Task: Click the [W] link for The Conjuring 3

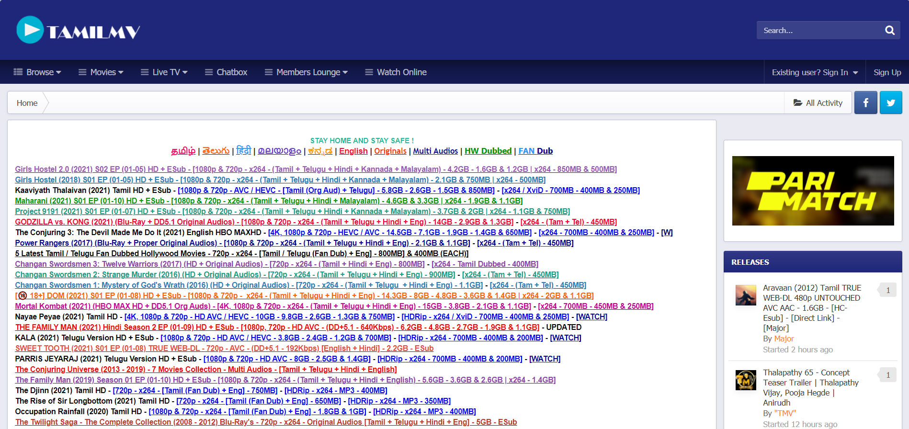Action: [667, 232]
